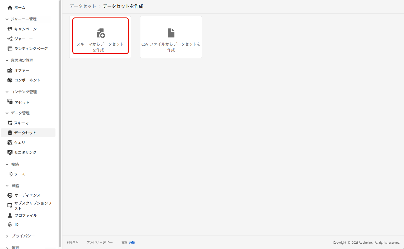Image resolution: width=404 pixels, height=249 pixels.
Task: Collapse the データ管理 section
Action: 7,113
